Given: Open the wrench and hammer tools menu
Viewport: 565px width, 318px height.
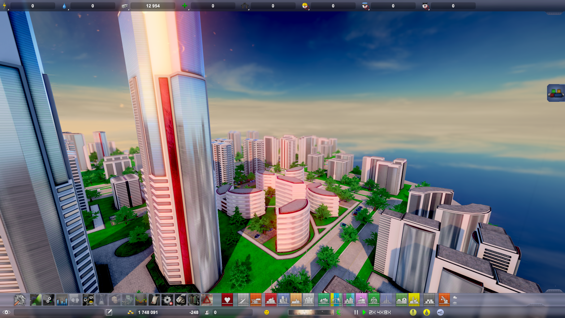Looking at the screenshot, I should [19, 300].
